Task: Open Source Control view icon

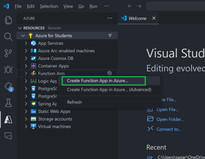Action: pyautogui.click(x=8, y=53)
